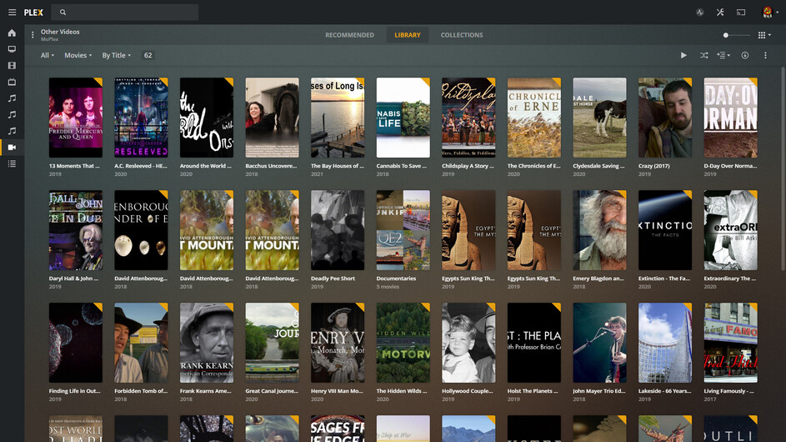Click the 62 item count badge

[x=148, y=55]
